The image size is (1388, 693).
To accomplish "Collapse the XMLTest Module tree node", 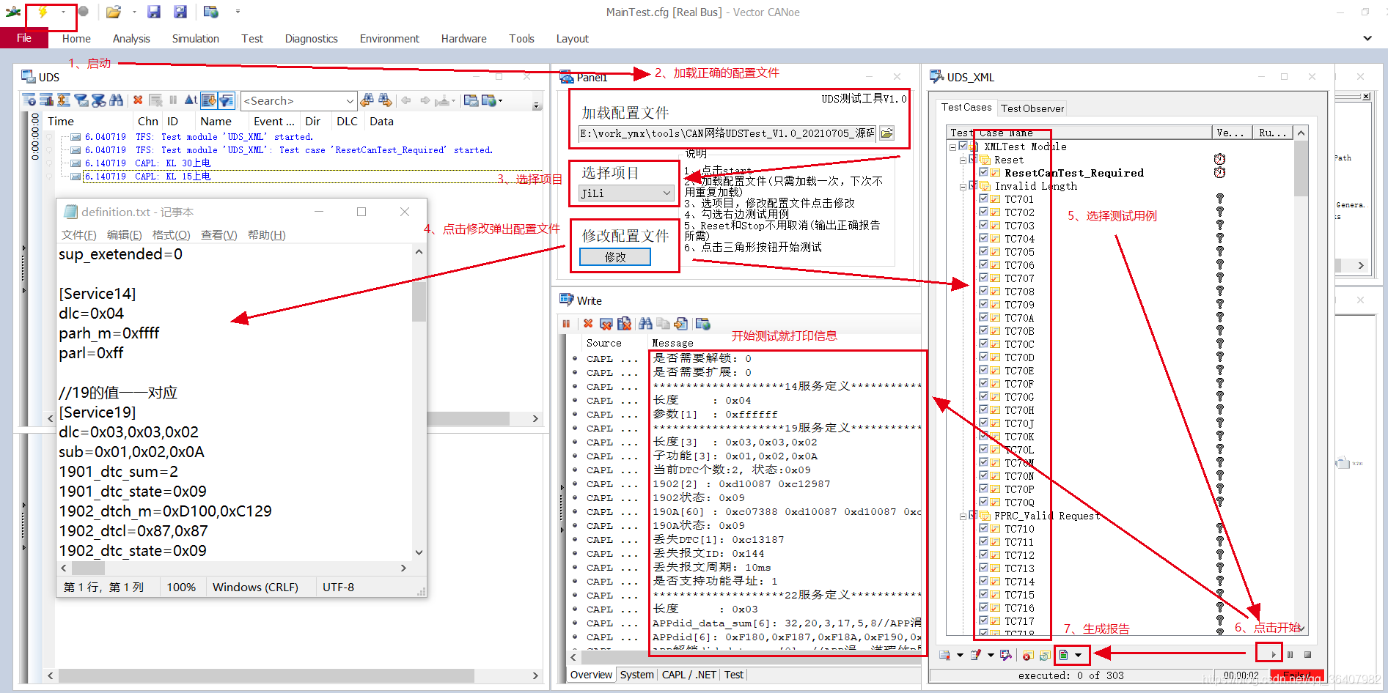I will pyautogui.click(x=952, y=147).
